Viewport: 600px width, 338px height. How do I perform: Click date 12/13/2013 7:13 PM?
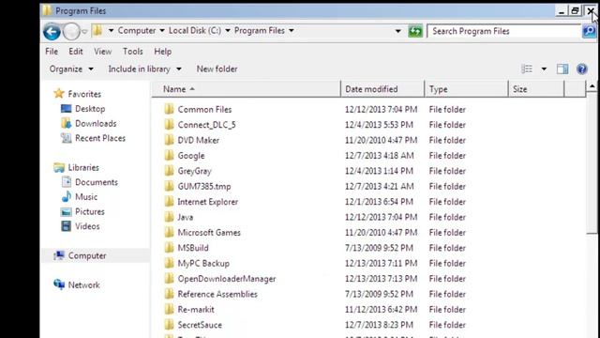(381, 279)
